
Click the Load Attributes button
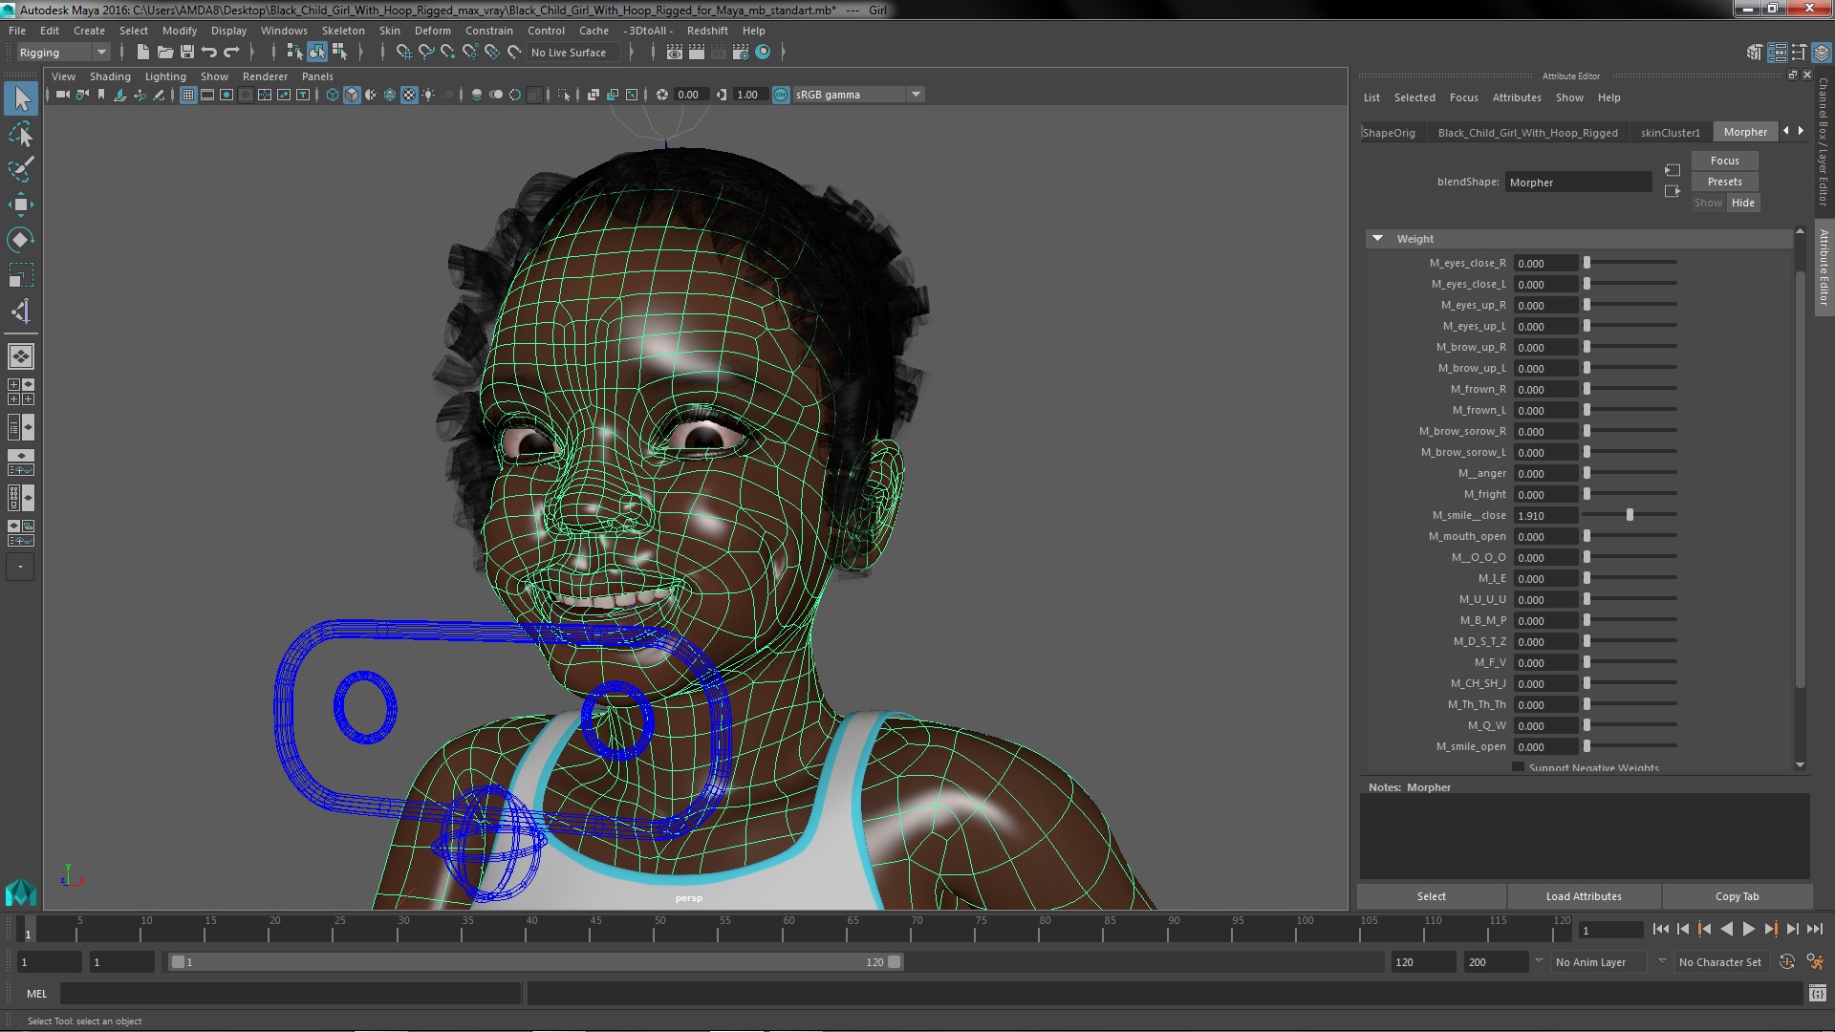1584,896
